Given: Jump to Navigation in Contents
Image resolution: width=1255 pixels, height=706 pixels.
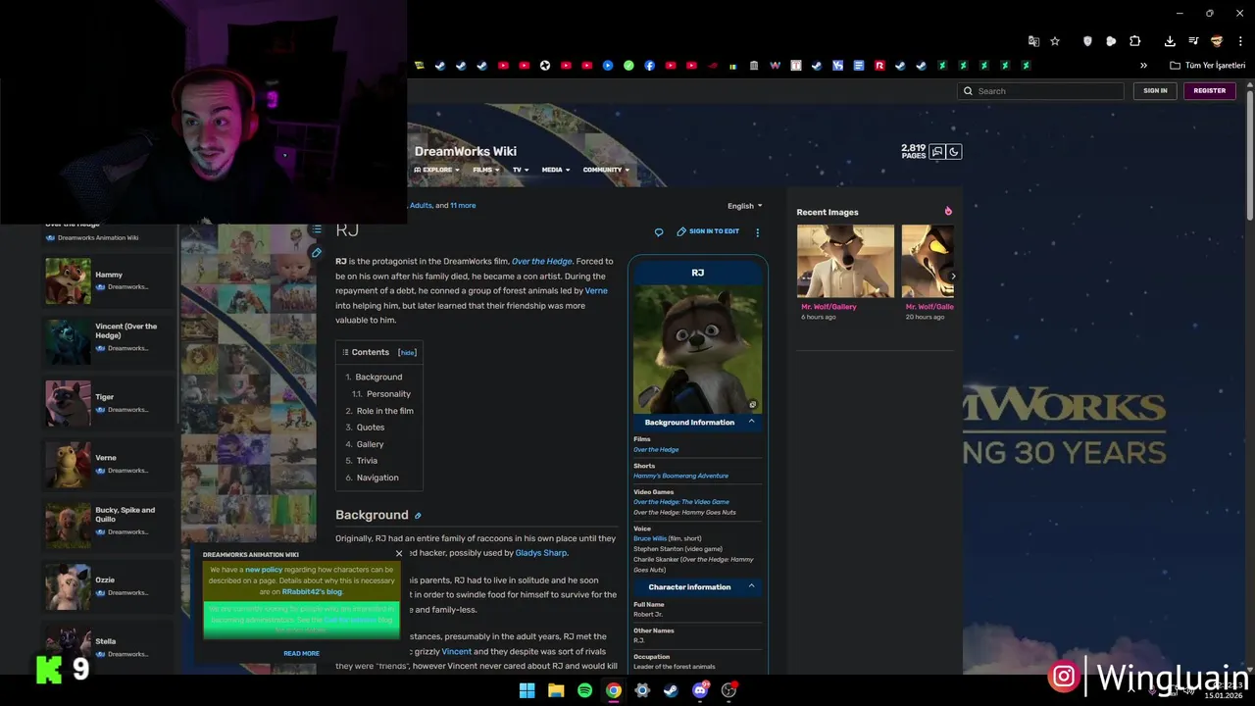Looking at the screenshot, I should pos(377,478).
